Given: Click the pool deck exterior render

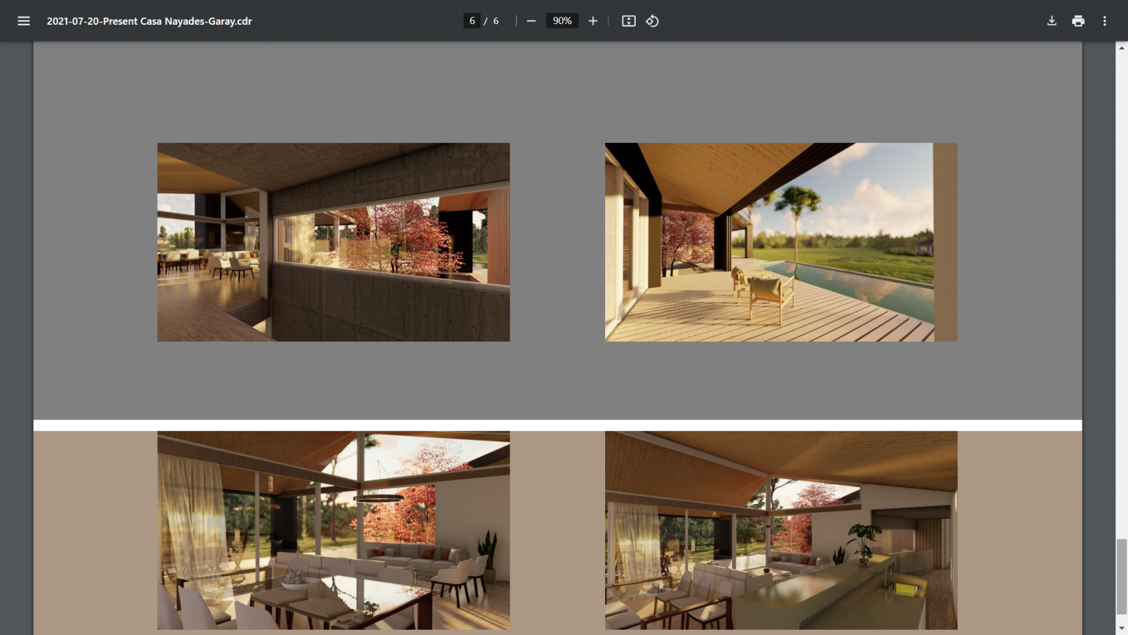Looking at the screenshot, I should coord(781,242).
